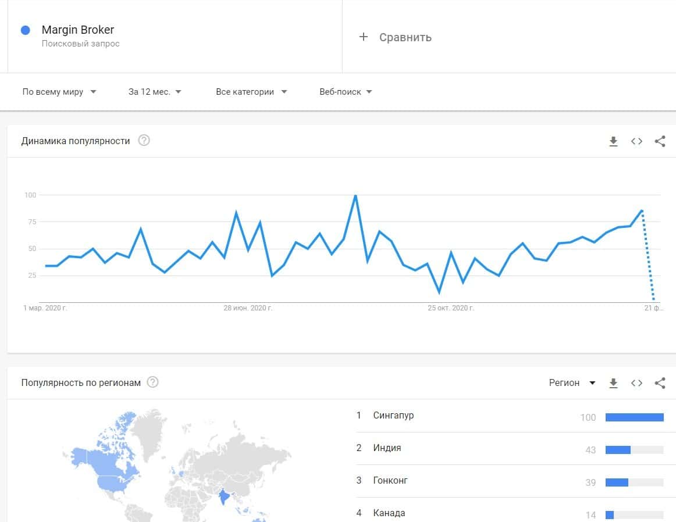Open embed code for regional popularity section
The image size is (676, 522).
tap(636, 383)
